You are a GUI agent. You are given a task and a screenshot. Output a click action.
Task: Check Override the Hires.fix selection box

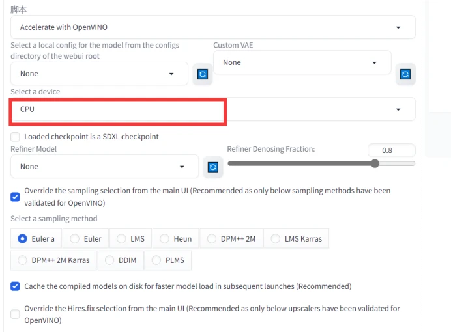pyautogui.click(x=16, y=314)
